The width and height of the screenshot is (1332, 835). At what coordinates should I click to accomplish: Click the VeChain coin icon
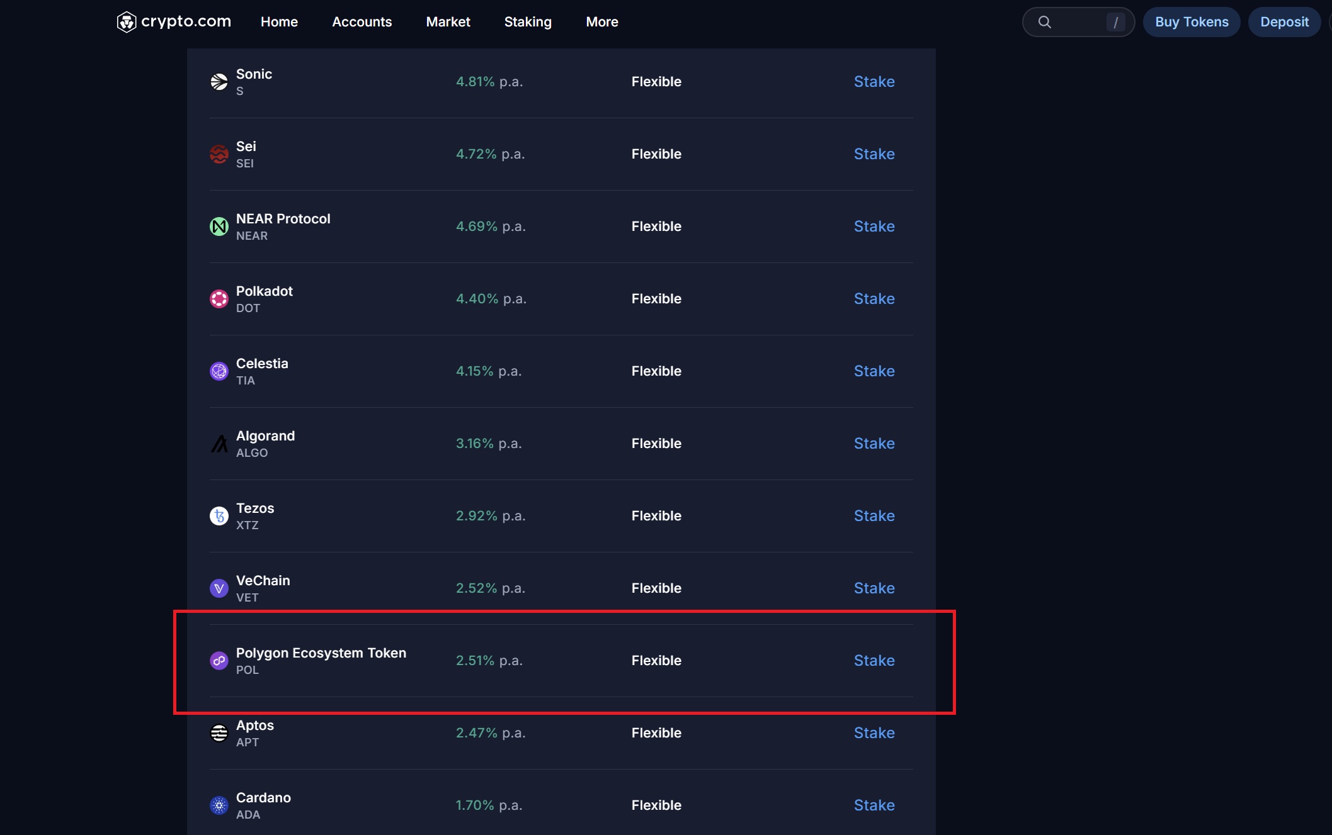click(x=219, y=588)
